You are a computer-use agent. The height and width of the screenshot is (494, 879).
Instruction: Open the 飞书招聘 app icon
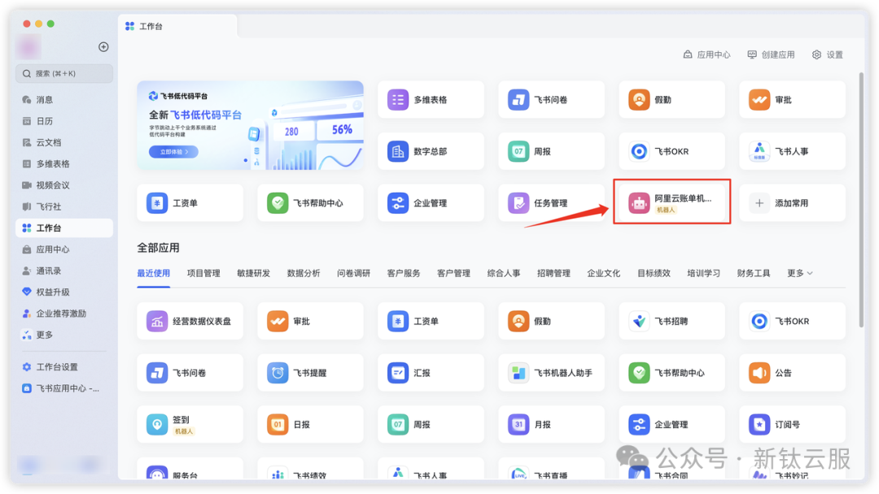[639, 322]
